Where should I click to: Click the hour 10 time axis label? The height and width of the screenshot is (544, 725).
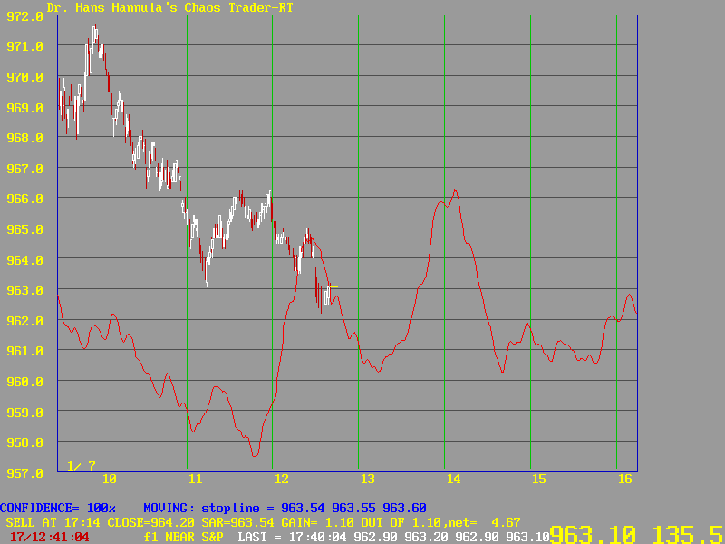pos(109,480)
